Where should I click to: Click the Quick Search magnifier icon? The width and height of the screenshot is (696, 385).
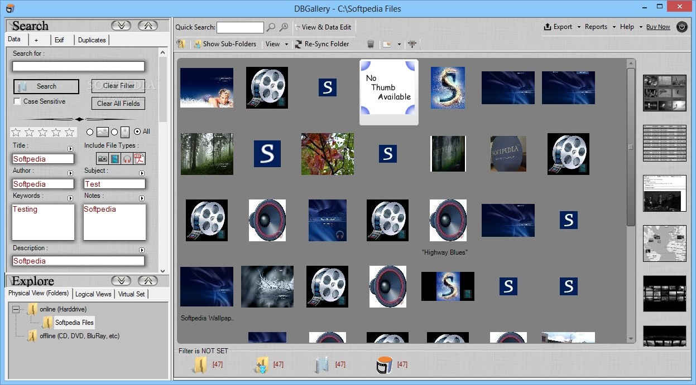pos(271,27)
